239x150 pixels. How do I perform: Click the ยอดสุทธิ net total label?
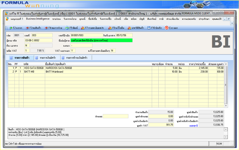pyautogui.click(x=194, y=126)
